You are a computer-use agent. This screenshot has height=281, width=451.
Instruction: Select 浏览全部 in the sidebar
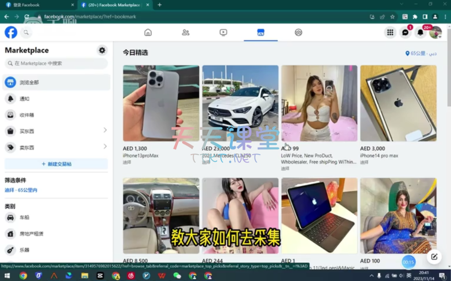coord(56,82)
